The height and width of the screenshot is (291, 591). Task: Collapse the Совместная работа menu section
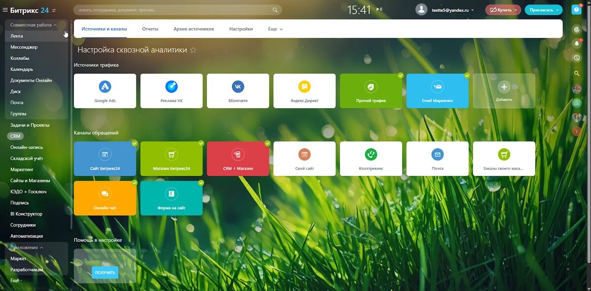[33, 25]
